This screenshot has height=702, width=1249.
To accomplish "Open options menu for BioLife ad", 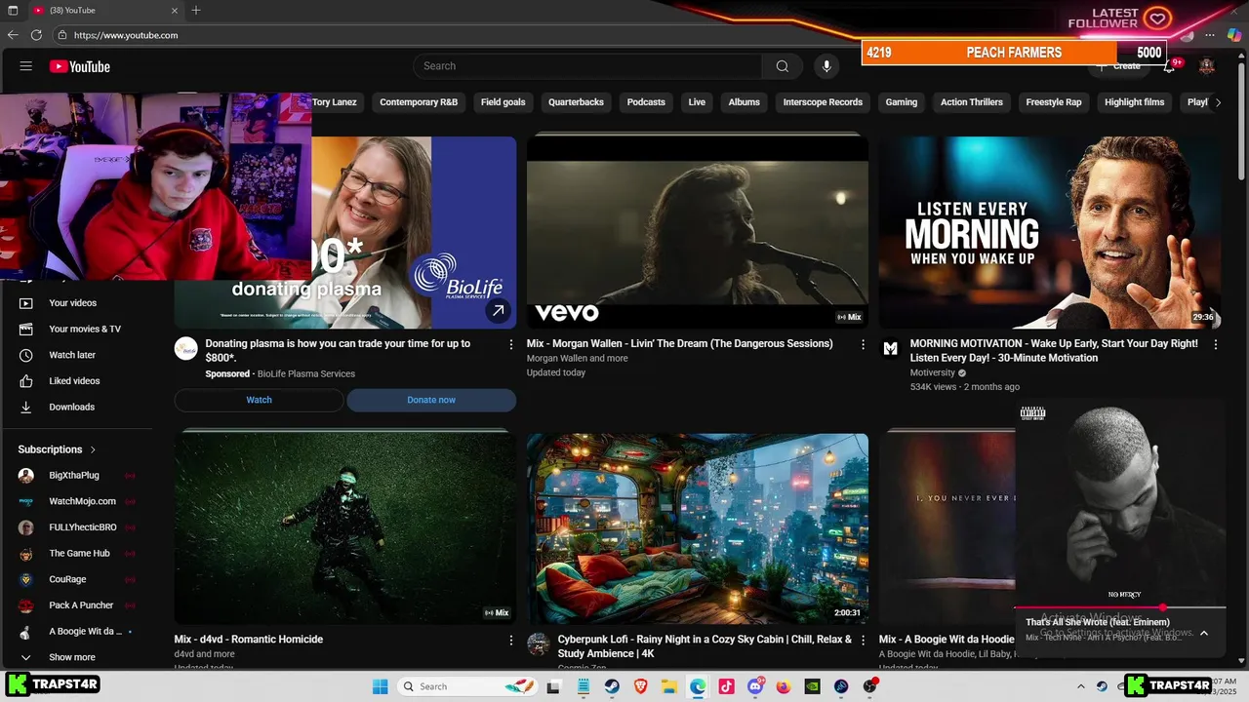I will 510,344.
